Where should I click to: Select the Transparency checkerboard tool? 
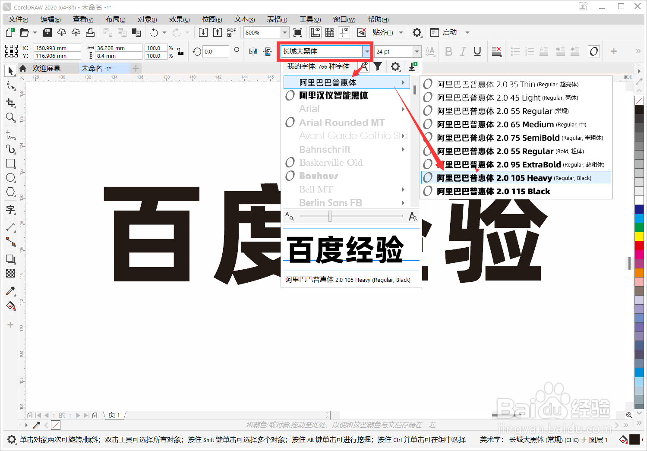[10, 273]
